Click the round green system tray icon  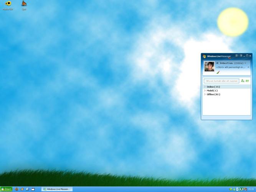(x=231, y=189)
